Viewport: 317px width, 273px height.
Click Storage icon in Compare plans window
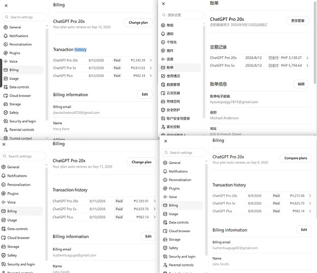[x=165, y=240]
